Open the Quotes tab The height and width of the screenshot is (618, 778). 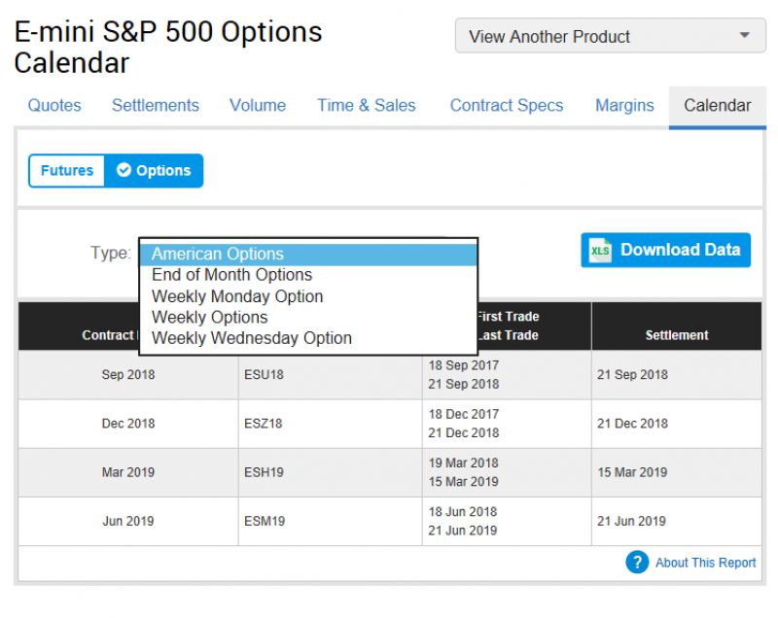(x=54, y=106)
